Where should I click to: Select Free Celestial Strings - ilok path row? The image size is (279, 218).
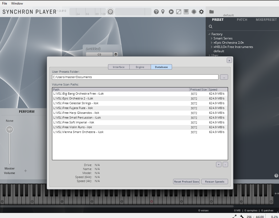(x=140, y=103)
